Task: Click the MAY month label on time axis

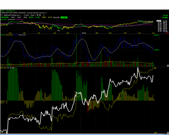Action: pyautogui.click(x=140, y=33)
